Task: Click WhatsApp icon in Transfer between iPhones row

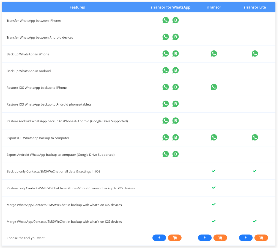Action: [165, 20]
